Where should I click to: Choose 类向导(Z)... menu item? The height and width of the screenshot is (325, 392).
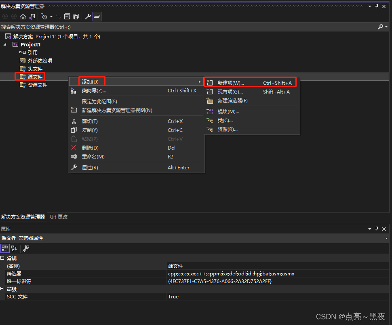pos(137,91)
